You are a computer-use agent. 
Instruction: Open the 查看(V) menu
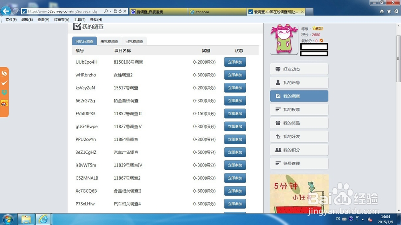click(x=43, y=20)
